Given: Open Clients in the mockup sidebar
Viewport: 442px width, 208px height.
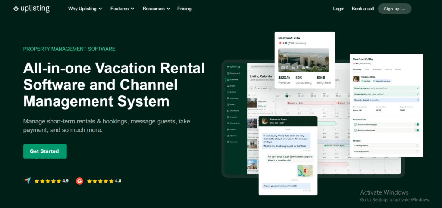Looking at the screenshot, I should [227, 129].
